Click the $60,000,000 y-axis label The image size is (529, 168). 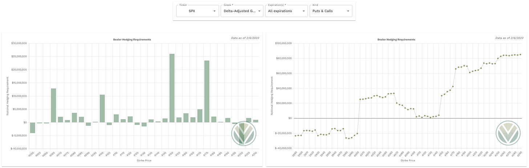click(x=284, y=73)
